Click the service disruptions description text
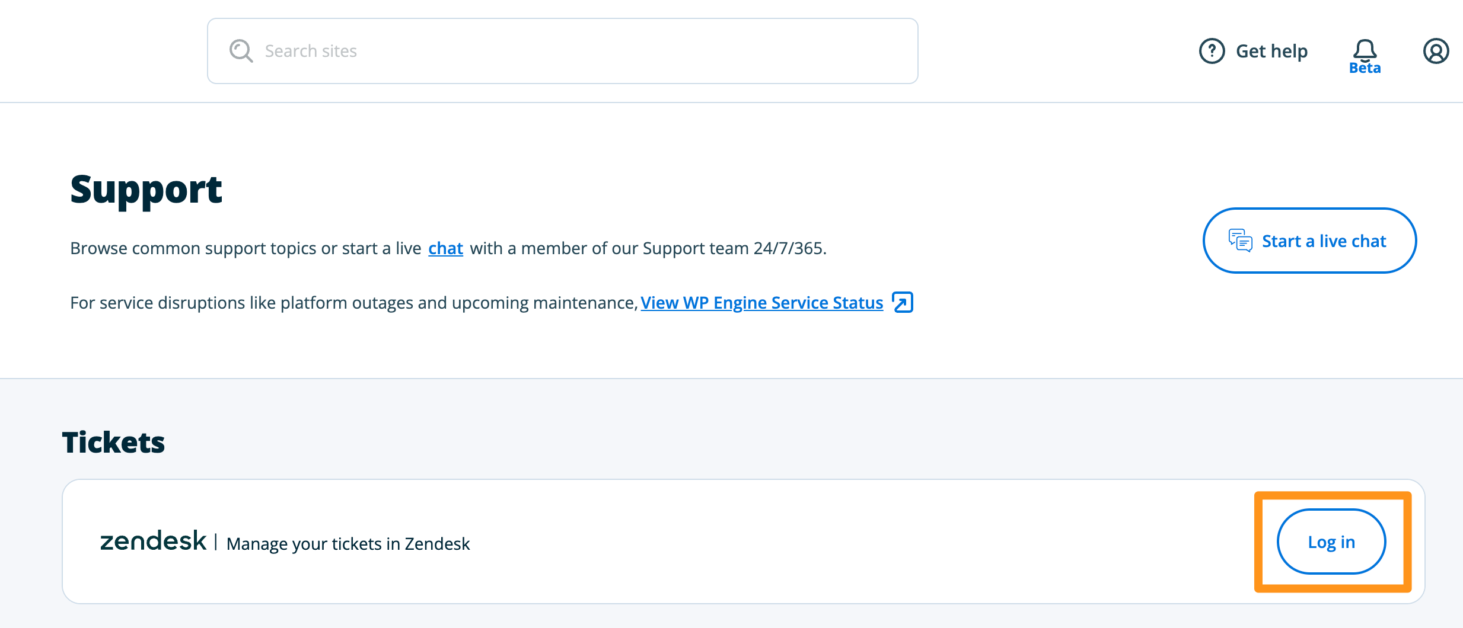This screenshot has width=1463, height=628. point(353,303)
